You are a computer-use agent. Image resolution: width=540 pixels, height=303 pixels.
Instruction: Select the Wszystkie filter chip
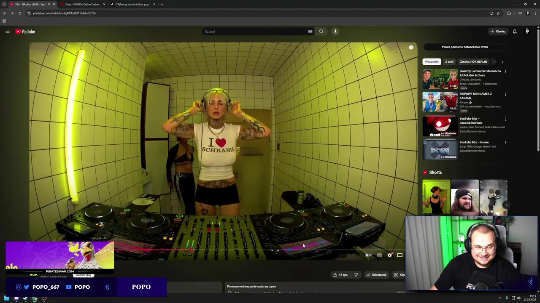(432, 62)
